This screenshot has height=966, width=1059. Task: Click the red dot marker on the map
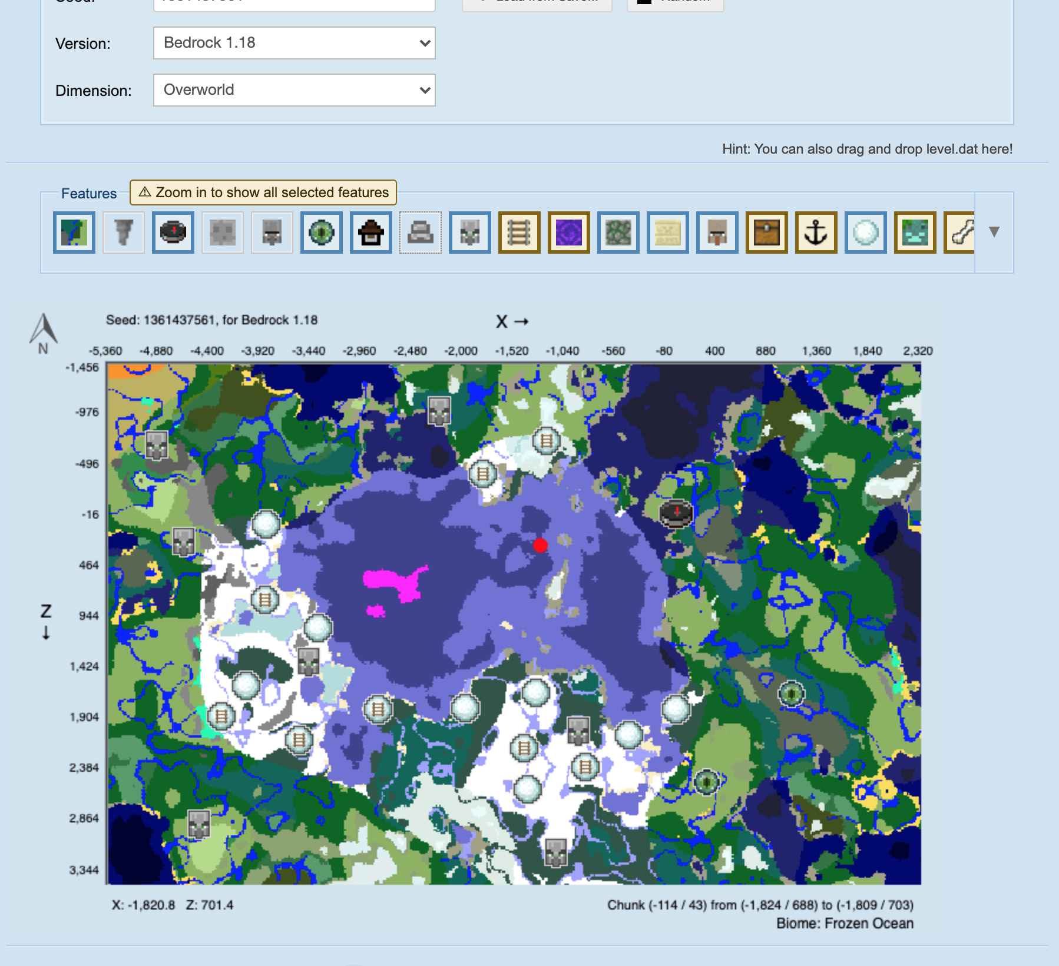[540, 546]
